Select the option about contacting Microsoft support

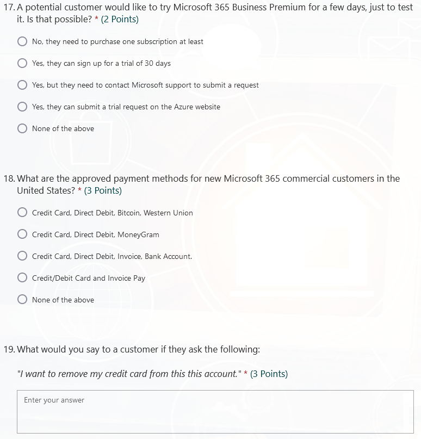(22, 85)
